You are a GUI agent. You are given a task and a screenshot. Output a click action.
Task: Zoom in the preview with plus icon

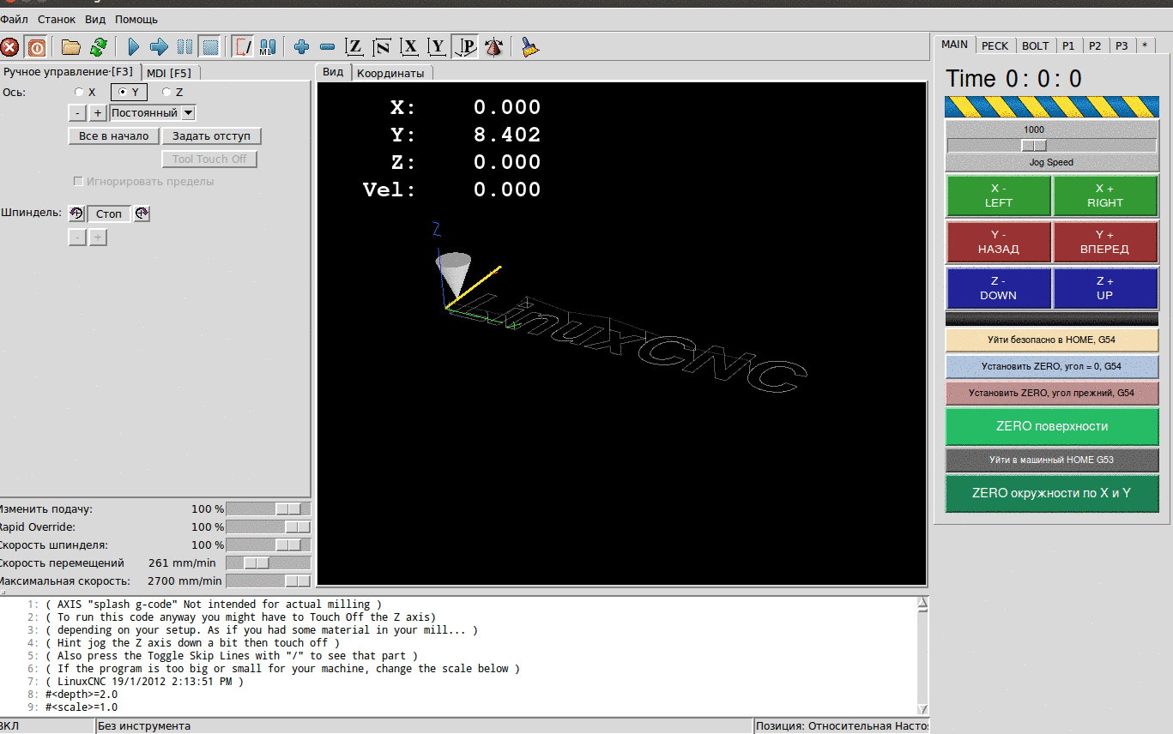(301, 47)
